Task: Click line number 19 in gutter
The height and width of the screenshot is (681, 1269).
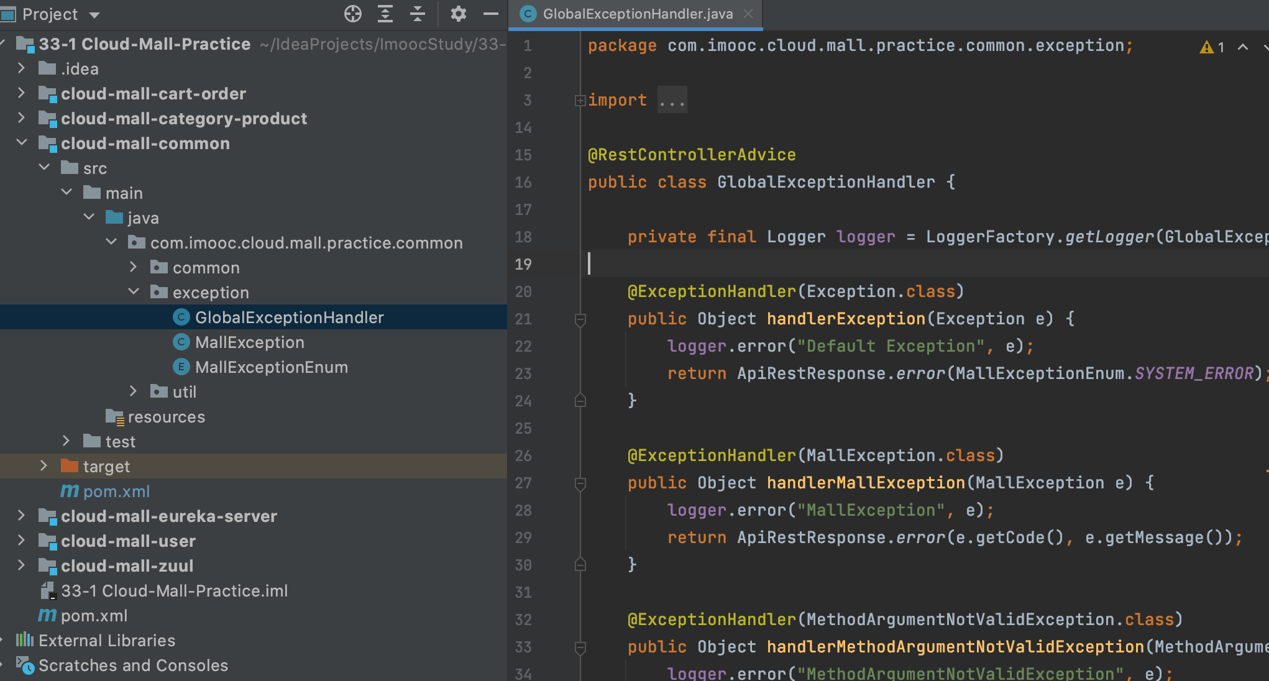Action: click(523, 265)
